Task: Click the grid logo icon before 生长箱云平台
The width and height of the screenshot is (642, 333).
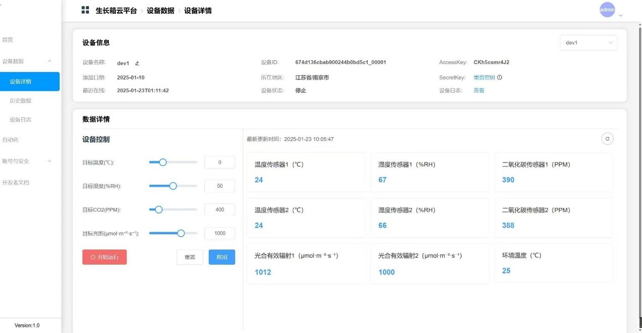Action: tap(85, 10)
